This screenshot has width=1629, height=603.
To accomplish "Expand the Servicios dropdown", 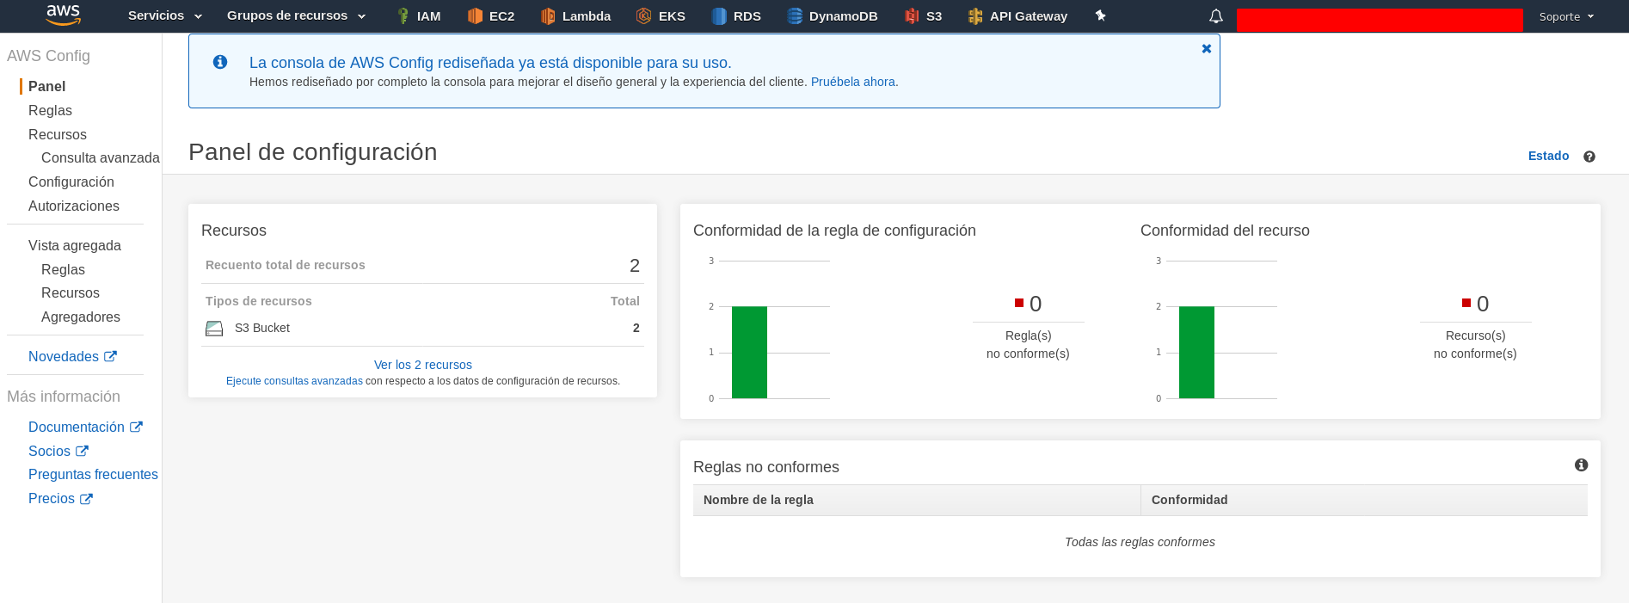I will 165,15.
